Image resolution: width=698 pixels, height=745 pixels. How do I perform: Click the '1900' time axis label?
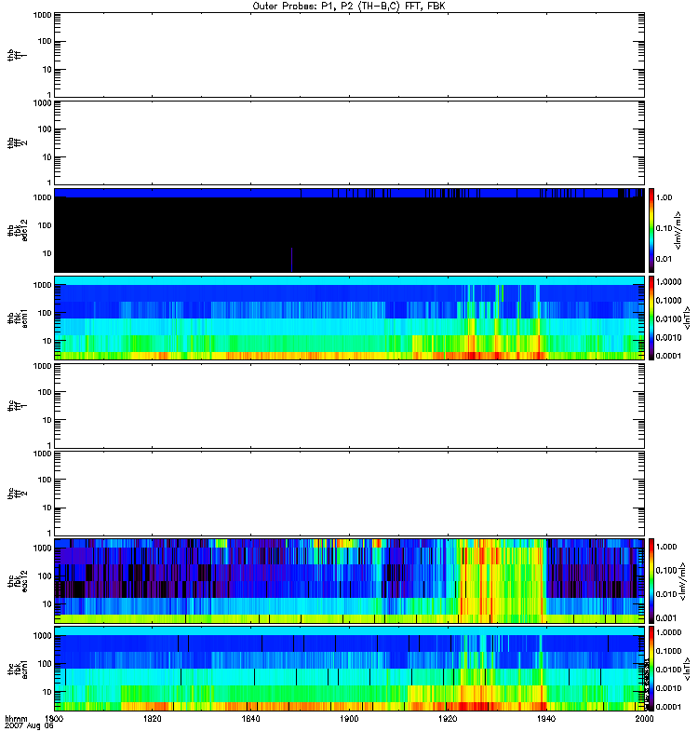coord(349,718)
